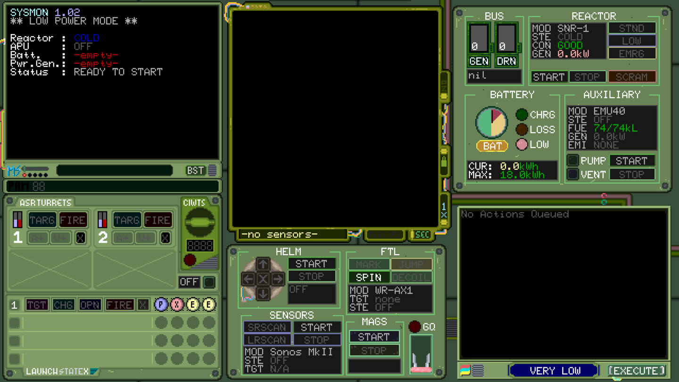Click turret 2's red and blue gauge
Image resolution: width=679 pixels, height=382 pixels.
pyautogui.click(x=102, y=220)
